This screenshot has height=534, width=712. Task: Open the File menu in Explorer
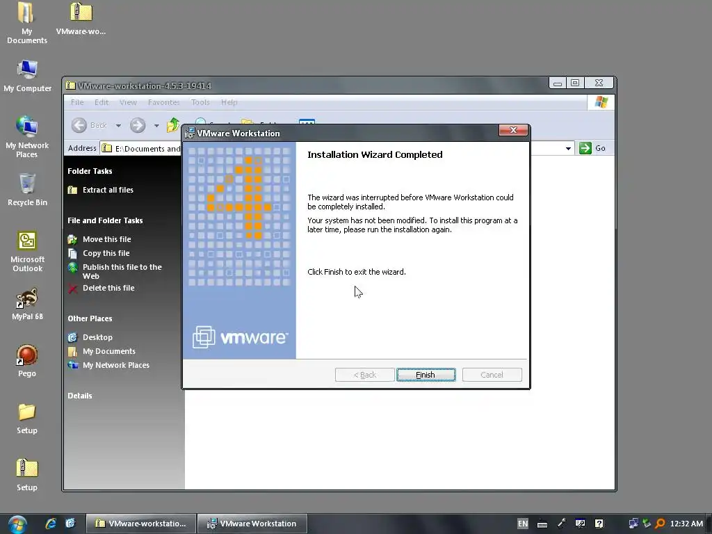click(x=77, y=102)
